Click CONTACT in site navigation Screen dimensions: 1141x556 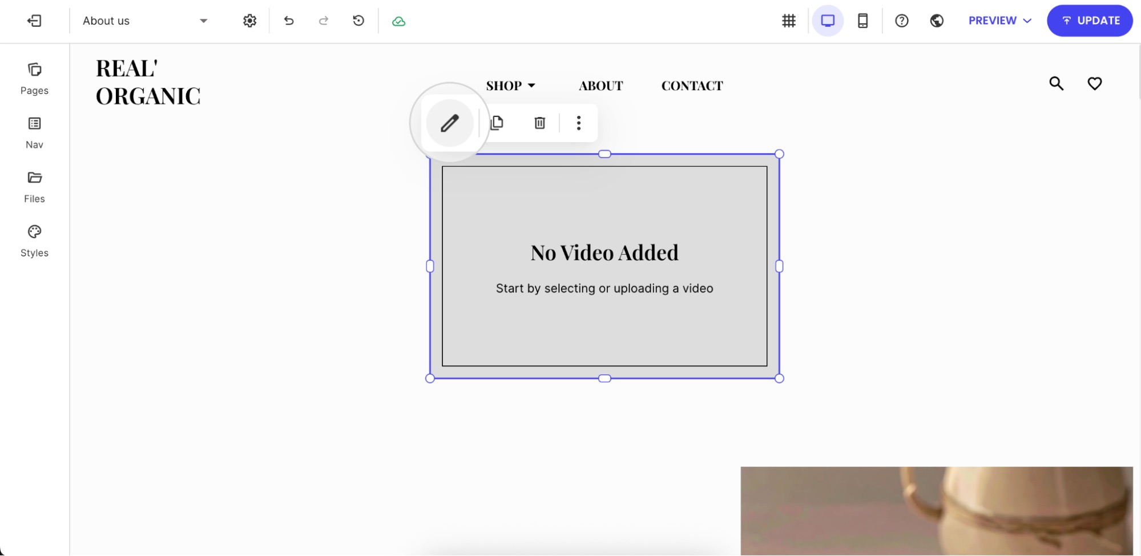(x=692, y=86)
